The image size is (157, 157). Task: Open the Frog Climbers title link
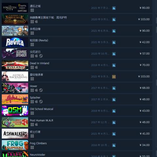(38, 143)
